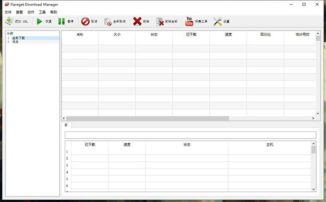
Task: Click the 速度 header in download list
Action: coord(228,35)
